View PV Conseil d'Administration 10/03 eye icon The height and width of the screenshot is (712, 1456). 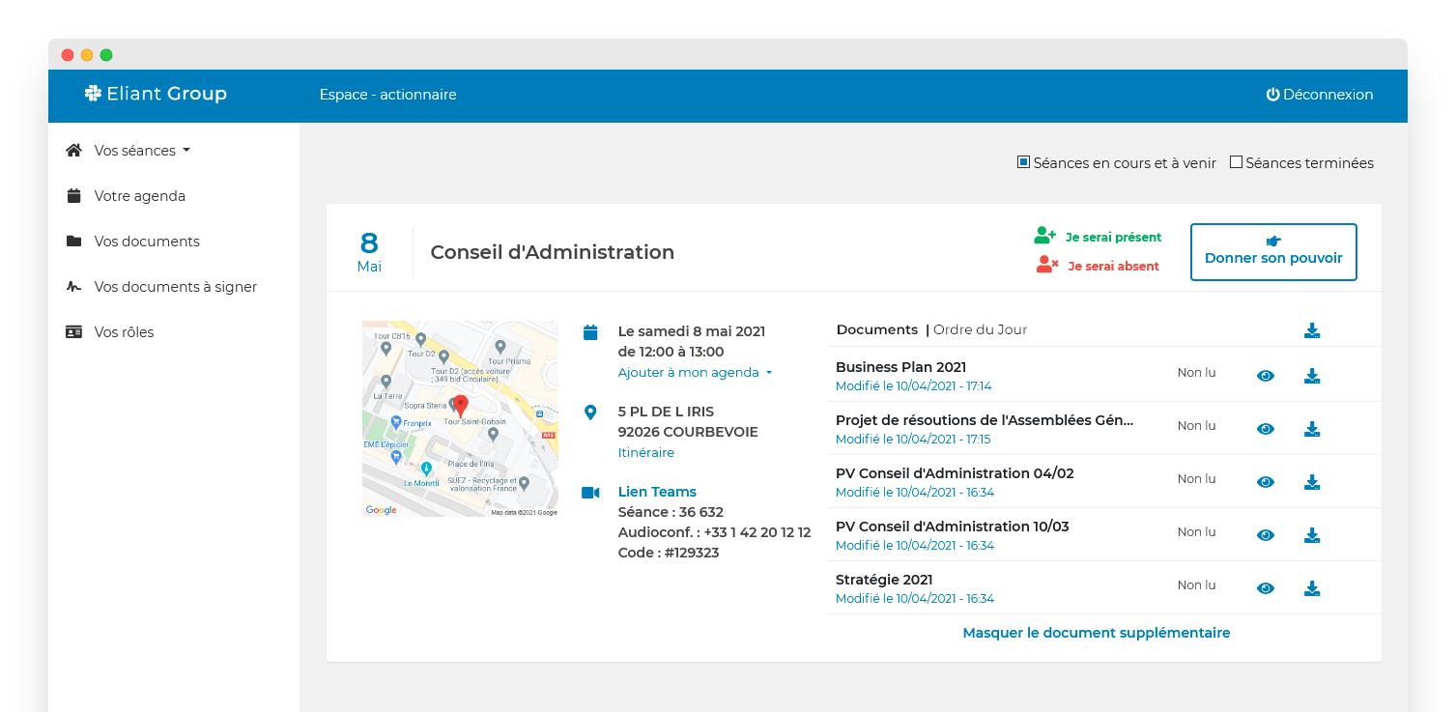(1266, 535)
